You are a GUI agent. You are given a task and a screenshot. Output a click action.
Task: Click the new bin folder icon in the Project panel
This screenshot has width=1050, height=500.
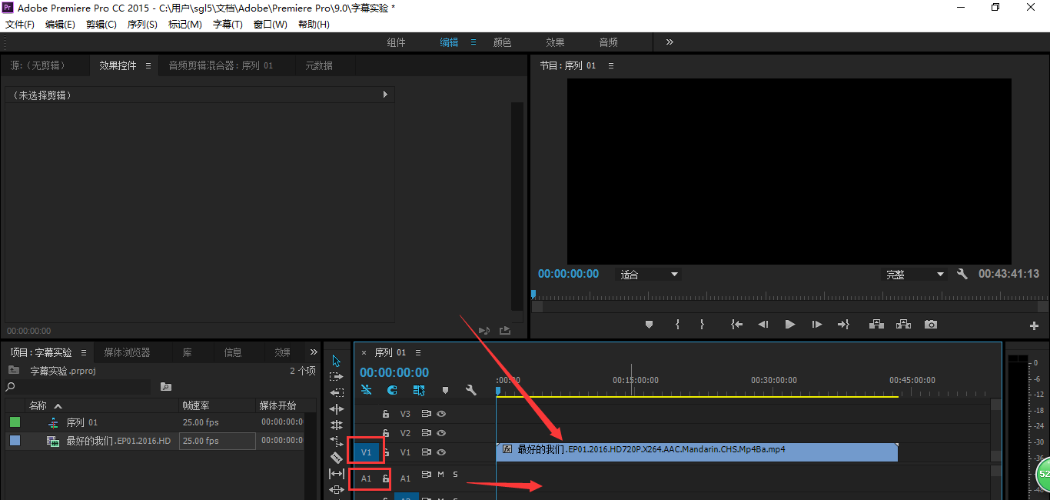point(165,387)
